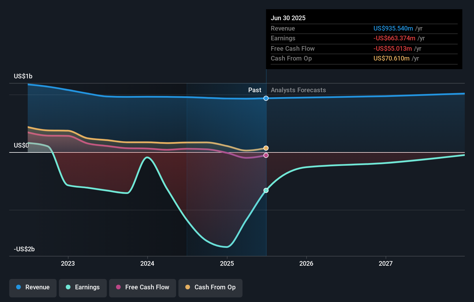Viewport: 474px width, 302px height.
Task: Click the orange Cash From Op legend dot
Action: click(188, 287)
